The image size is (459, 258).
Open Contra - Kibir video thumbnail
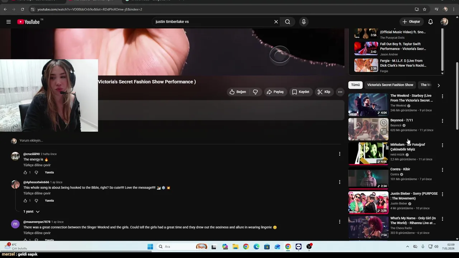click(x=368, y=178)
